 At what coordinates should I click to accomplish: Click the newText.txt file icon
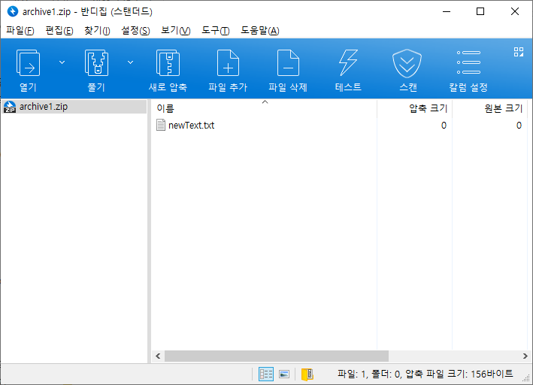161,125
